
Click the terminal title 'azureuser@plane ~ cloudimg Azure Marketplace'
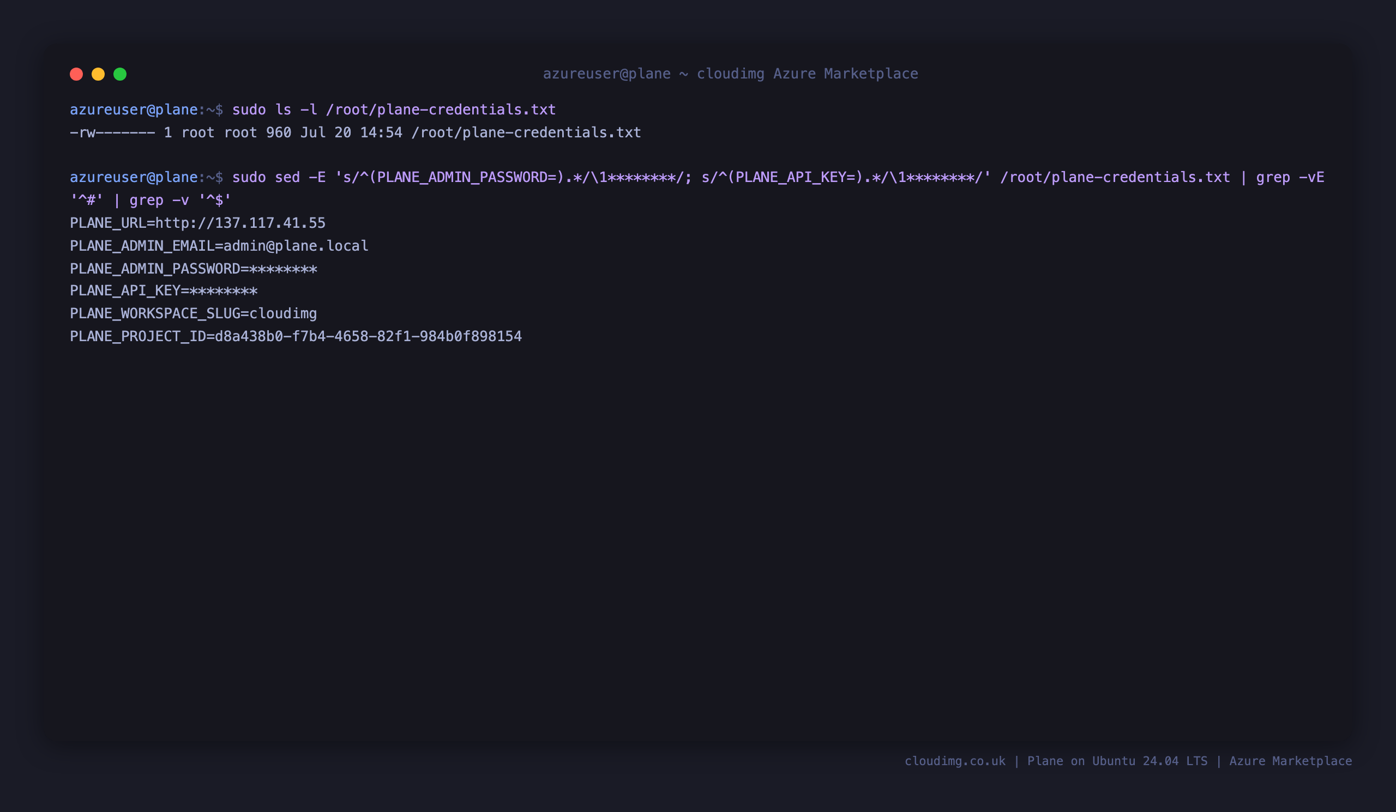pos(730,74)
